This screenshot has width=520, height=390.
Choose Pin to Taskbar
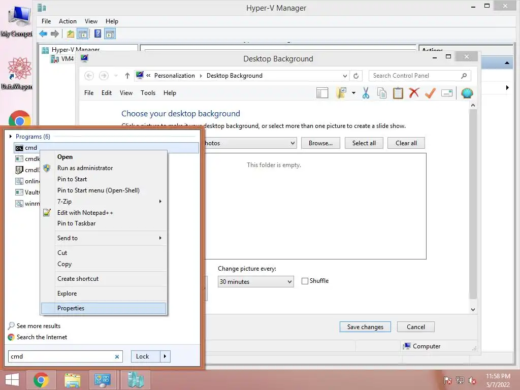point(104,223)
